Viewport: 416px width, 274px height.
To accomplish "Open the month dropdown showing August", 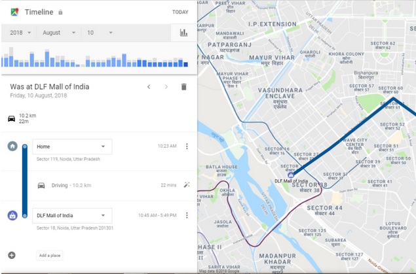I will (59, 33).
